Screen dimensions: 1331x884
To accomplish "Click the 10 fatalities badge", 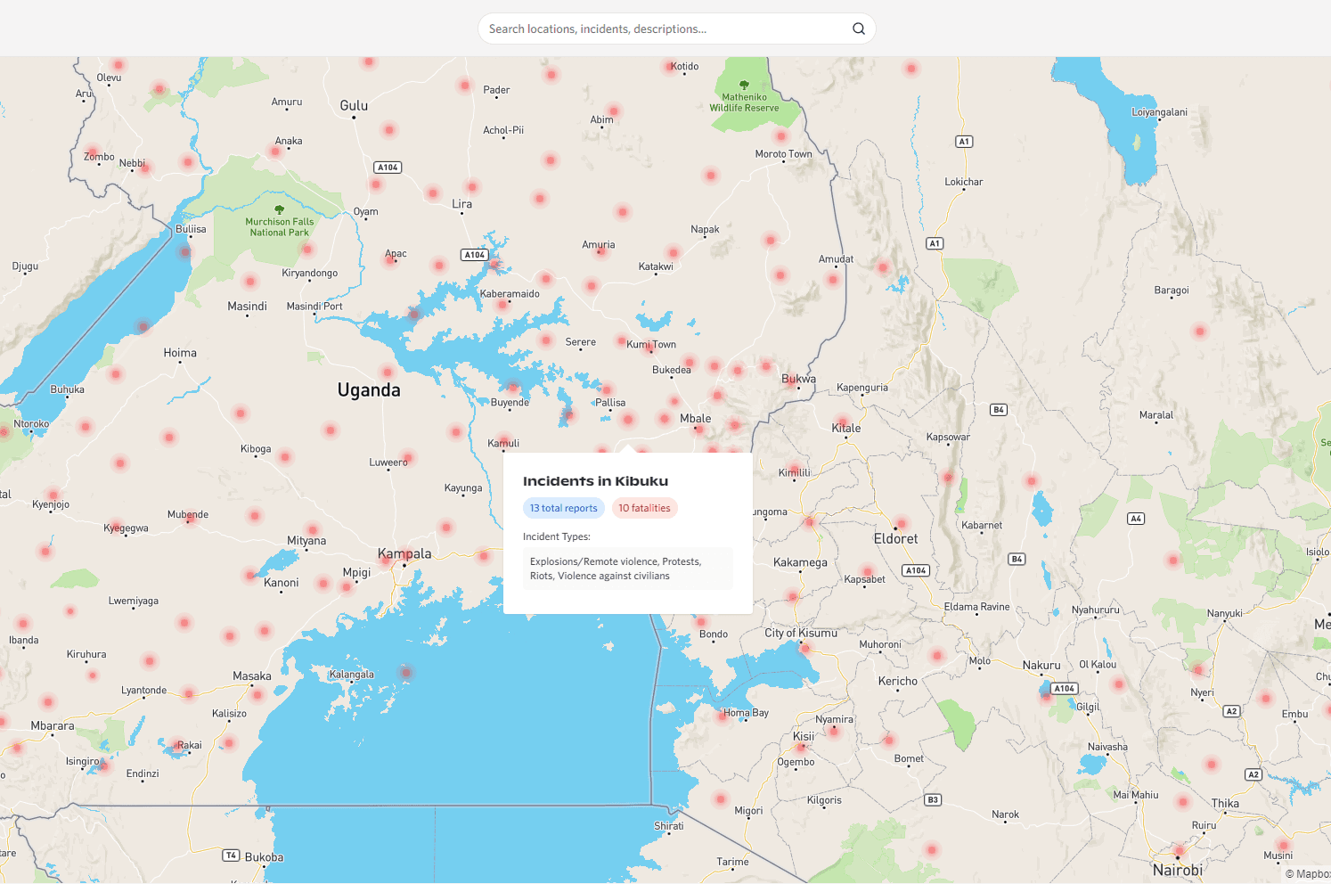I will (x=644, y=508).
